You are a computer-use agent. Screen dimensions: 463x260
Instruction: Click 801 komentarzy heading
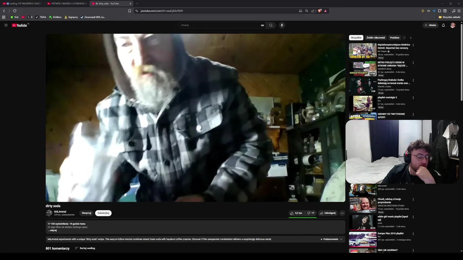point(58,248)
